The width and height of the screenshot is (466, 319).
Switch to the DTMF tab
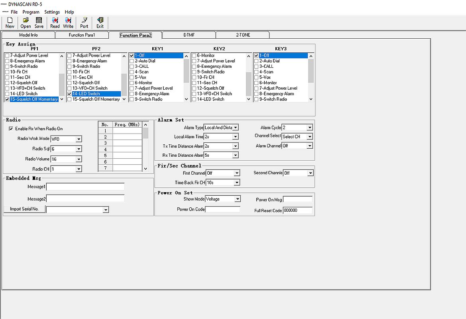click(189, 35)
